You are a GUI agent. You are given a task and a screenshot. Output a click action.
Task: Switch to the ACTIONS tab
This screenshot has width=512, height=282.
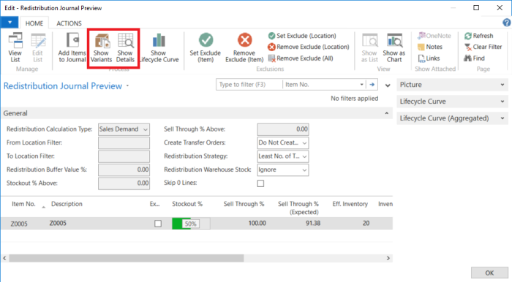click(69, 23)
